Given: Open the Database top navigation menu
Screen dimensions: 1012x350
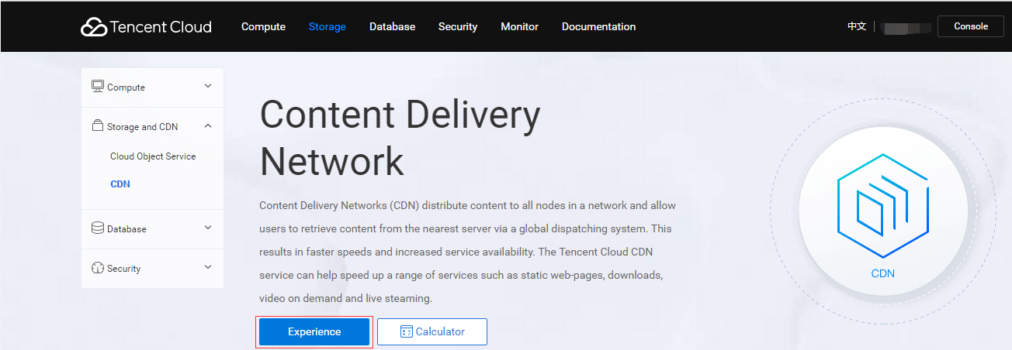Looking at the screenshot, I should point(392,26).
